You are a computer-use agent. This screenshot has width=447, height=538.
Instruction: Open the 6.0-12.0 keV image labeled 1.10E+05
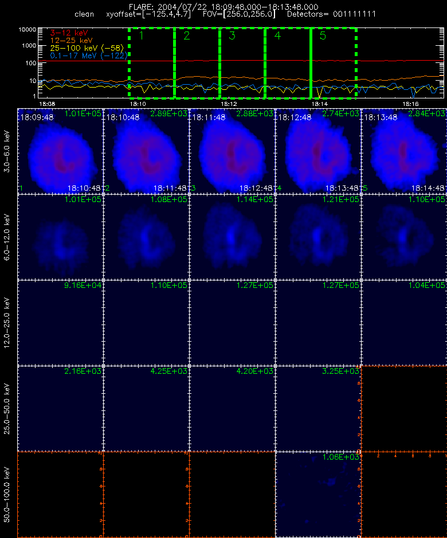[x=404, y=237]
